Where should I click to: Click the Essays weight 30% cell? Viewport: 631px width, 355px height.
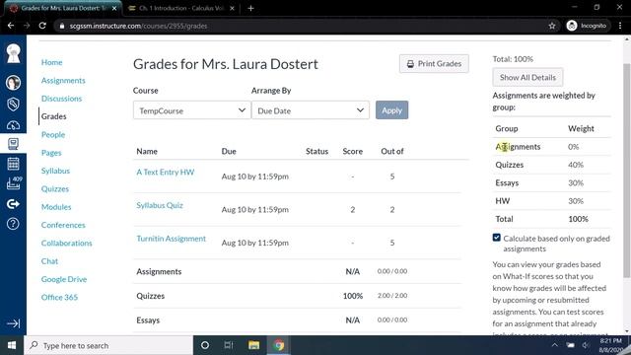[x=576, y=182]
